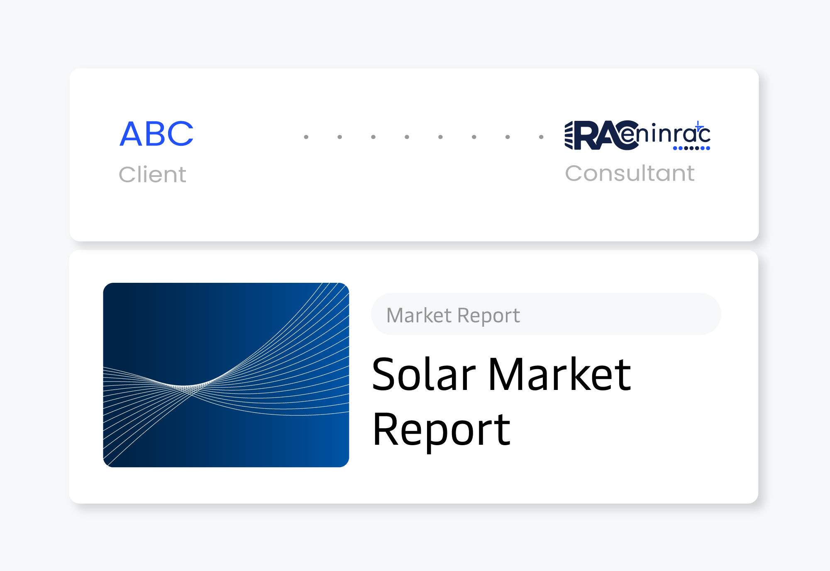
Task: Click the first dot nearest ABC
Action: coord(306,137)
